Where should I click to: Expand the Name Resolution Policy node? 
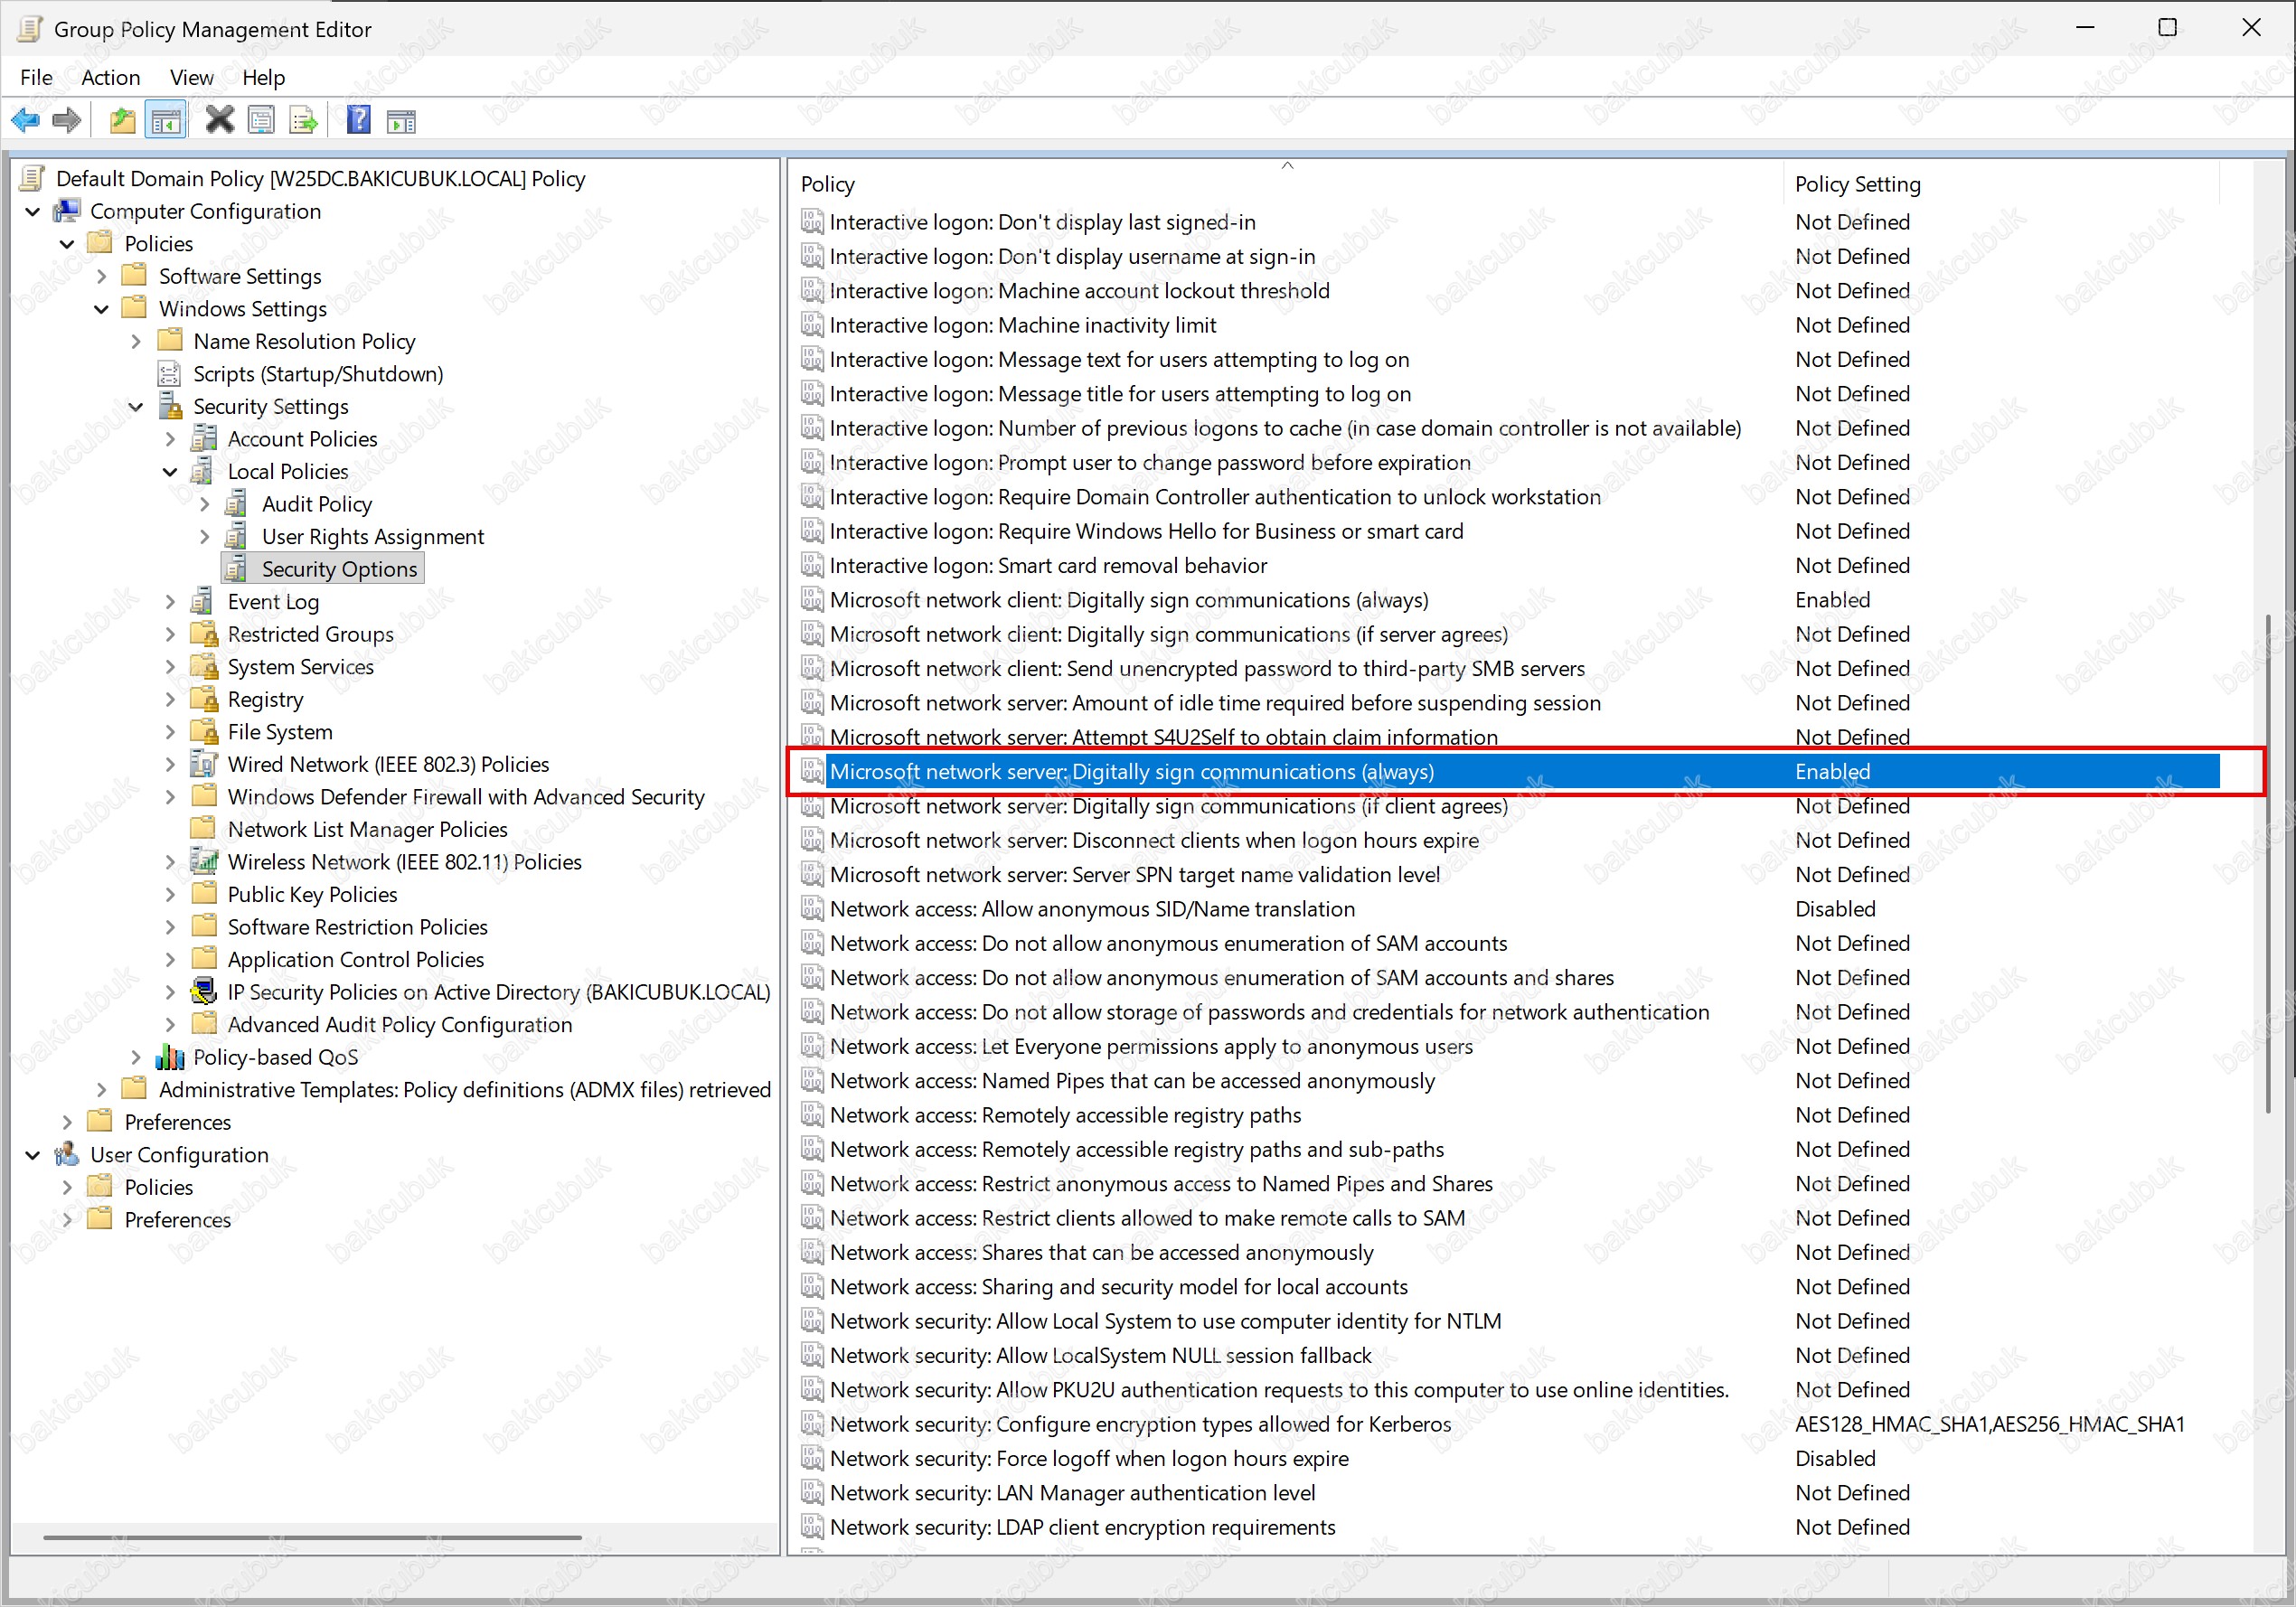[x=135, y=341]
